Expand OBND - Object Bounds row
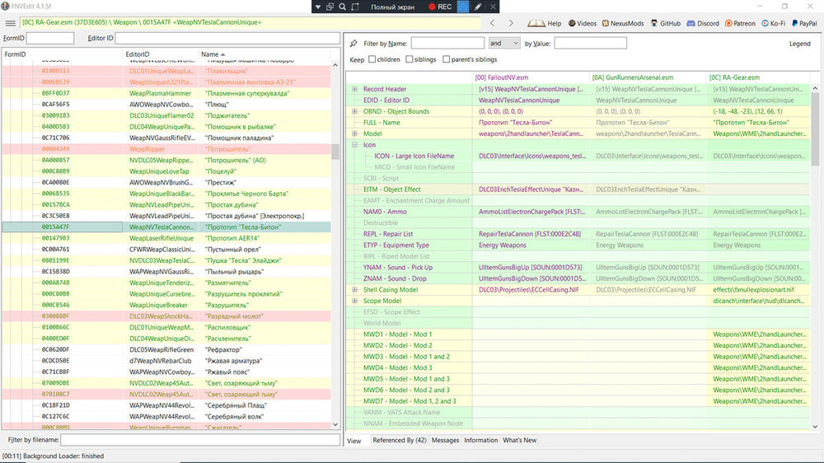This screenshot has height=463, width=824. 354,111
